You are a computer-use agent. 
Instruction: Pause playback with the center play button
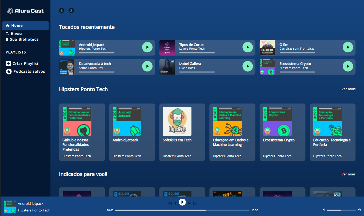coord(182,202)
